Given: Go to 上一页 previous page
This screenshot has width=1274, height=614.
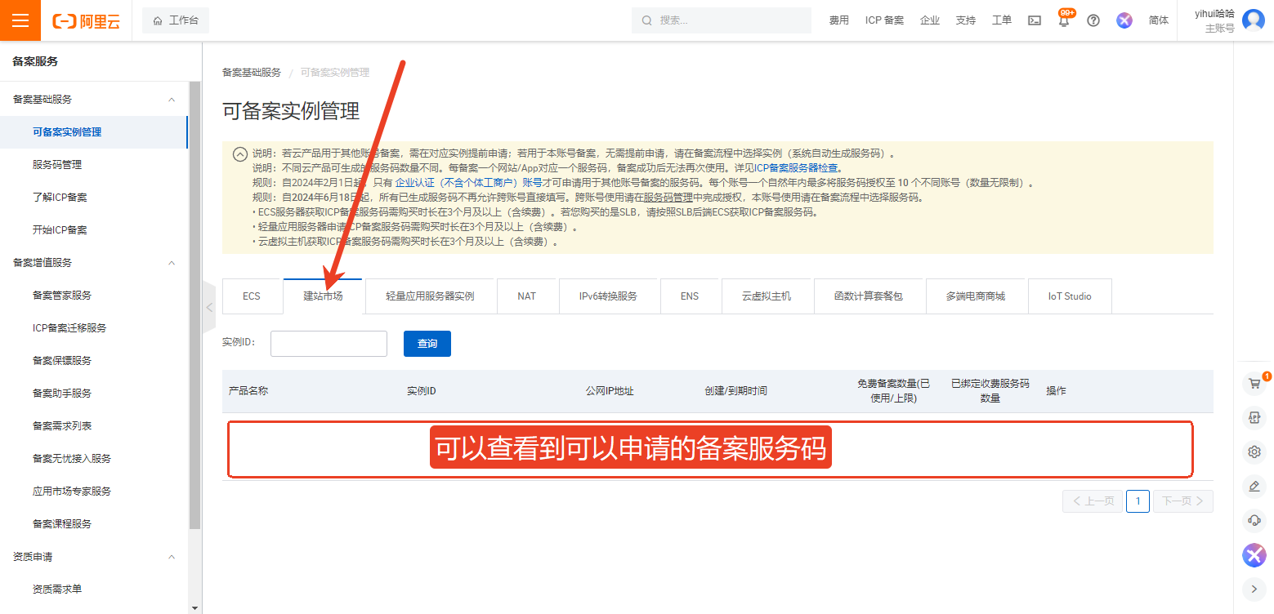Looking at the screenshot, I should point(1093,501).
